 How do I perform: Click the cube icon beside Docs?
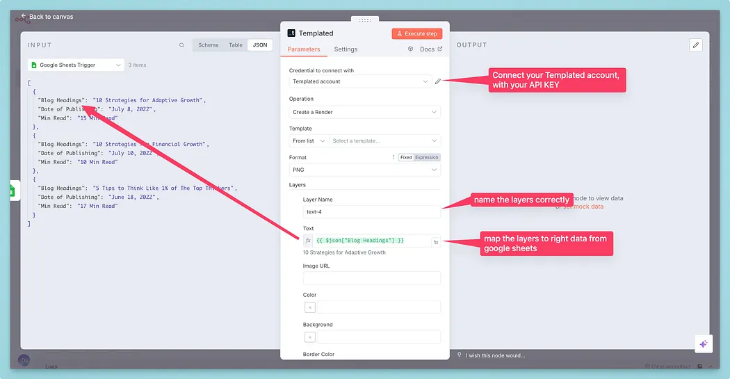tap(411, 49)
